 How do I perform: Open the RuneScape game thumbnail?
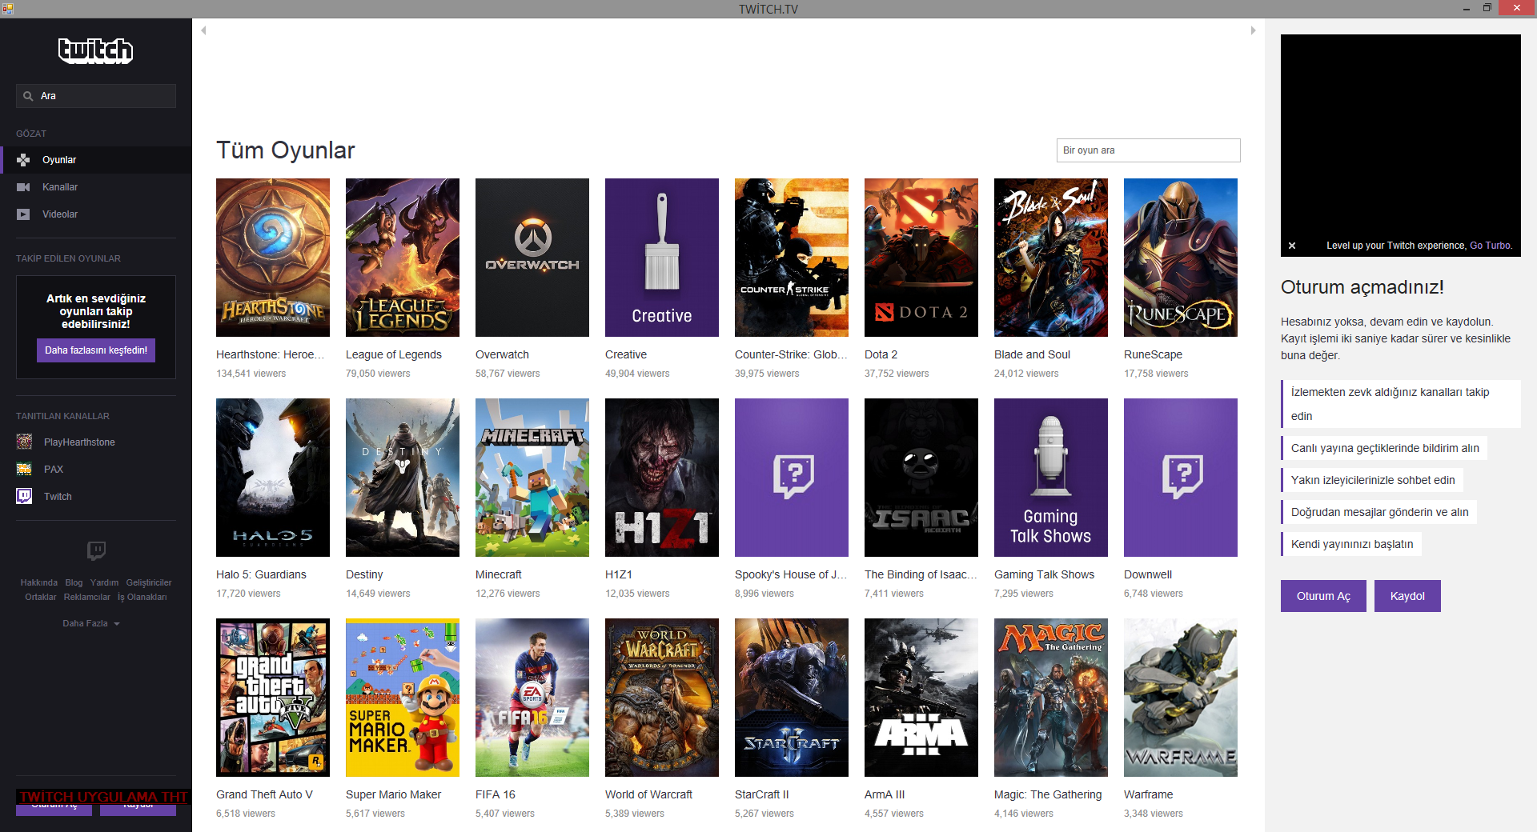pyautogui.click(x=1181, y=258)
